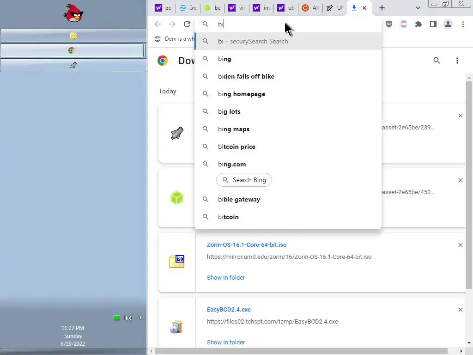Image resolution: width=473 pixels, height=355 pixels.
Task: Remove the Zorin ISO download entry
Action: click(461, 245)
